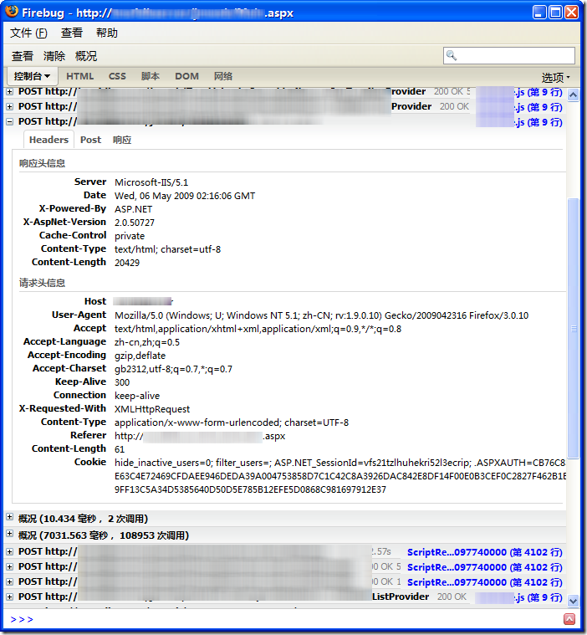Select the 响应 response tab

[122, 140]
